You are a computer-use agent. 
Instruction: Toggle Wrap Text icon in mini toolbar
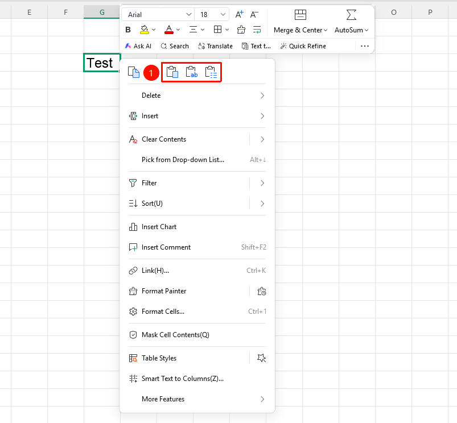(x=257, y=30)
